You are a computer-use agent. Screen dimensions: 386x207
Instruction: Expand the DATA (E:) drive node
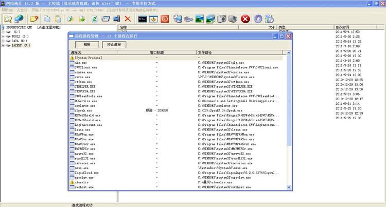(x=3, y=41)
